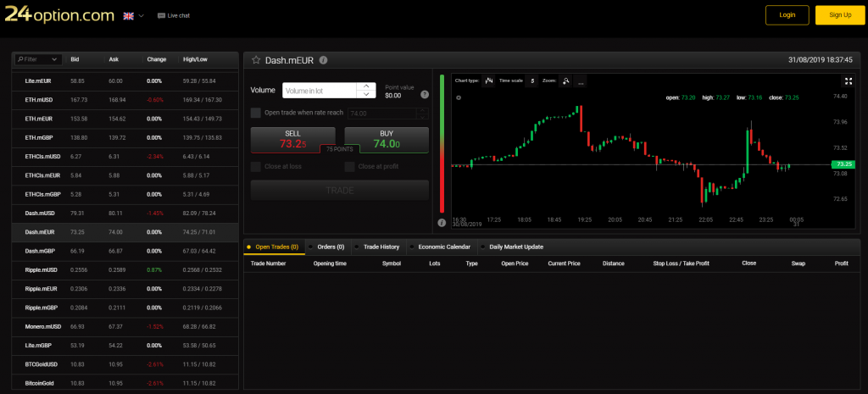
Task: Decrease Volume with down arrow
Action: tap(366, 94)
